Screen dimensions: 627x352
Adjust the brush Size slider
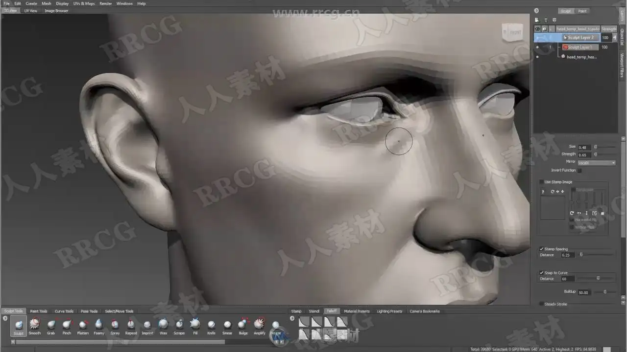[x=604, y=147]
